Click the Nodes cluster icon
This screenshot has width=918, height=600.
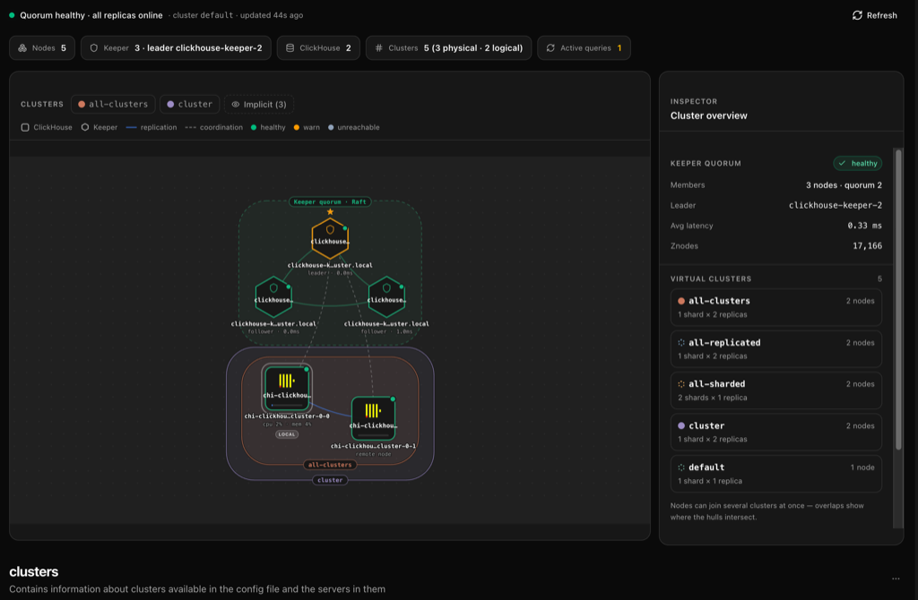(x=22, y=48)
